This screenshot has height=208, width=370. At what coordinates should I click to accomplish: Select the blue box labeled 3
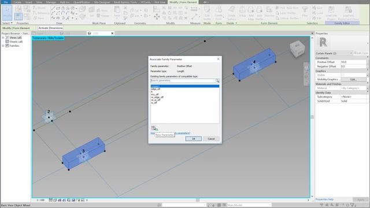[x=83, y=153]
